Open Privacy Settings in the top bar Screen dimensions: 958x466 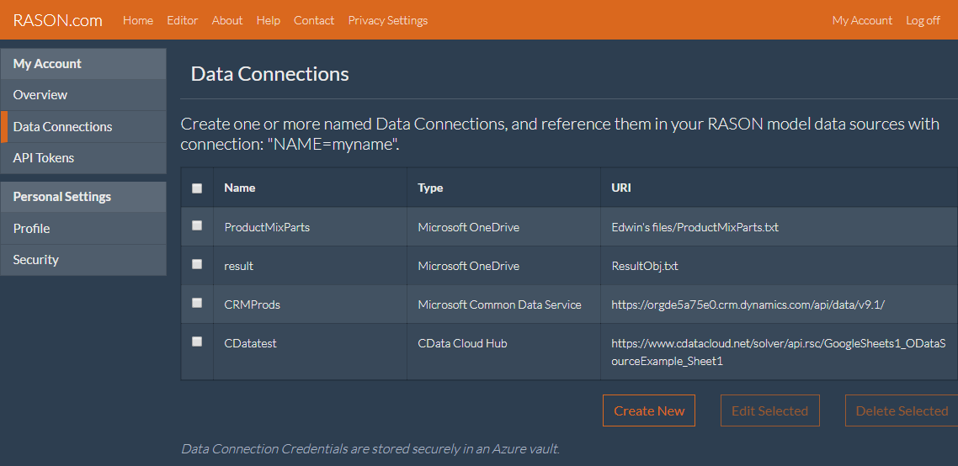pyautogui.click(x=387, y=20)
